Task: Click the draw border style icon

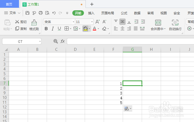Action: tap(75, 29)
